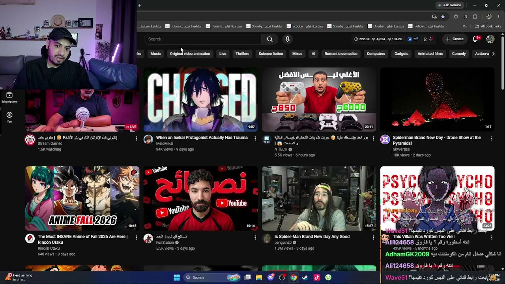This screenshot has height=284, width=505.
Task: Select the Romantic comedies chip
Action: tap(341, 54)
